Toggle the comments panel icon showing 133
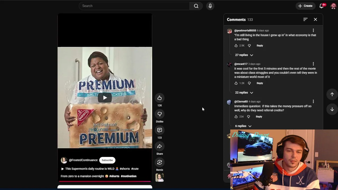Image resolution: width=338 pixels, height=190 pixels. pyautogui.click(x=159, y=130)
